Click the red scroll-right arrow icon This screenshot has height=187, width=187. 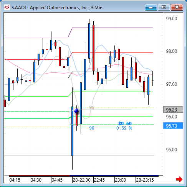pyautogui.click(x=179, y=179)
